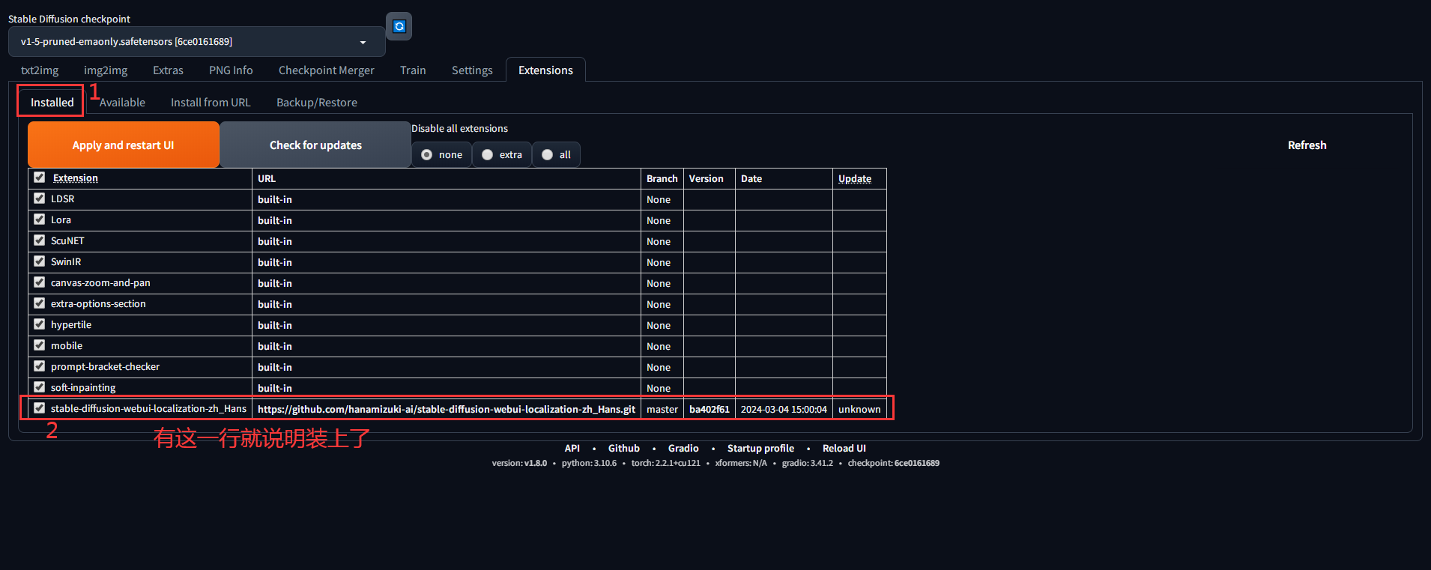The height and width of the screenshot is (570, 1431).
Task: Toggle the SwinIR extension checkbox
Action: click(40, 261)
